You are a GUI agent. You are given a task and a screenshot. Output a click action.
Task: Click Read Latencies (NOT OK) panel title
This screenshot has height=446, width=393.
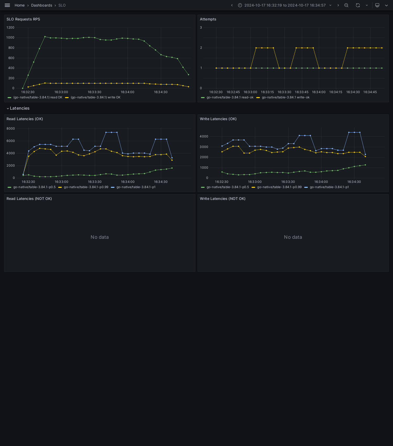coord(29,199)
